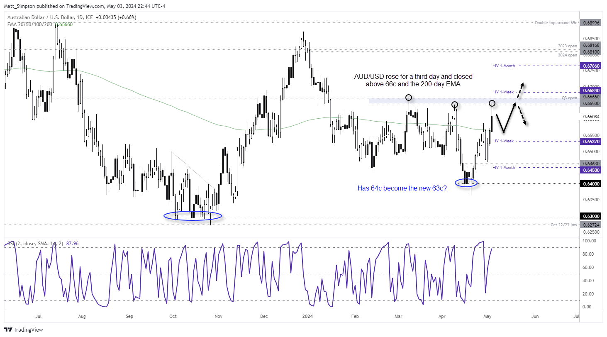Image resolution: width=607 pixels, height=337 pixels.
Task: Click the May label on time axis
Action: (x=488, y=316)
